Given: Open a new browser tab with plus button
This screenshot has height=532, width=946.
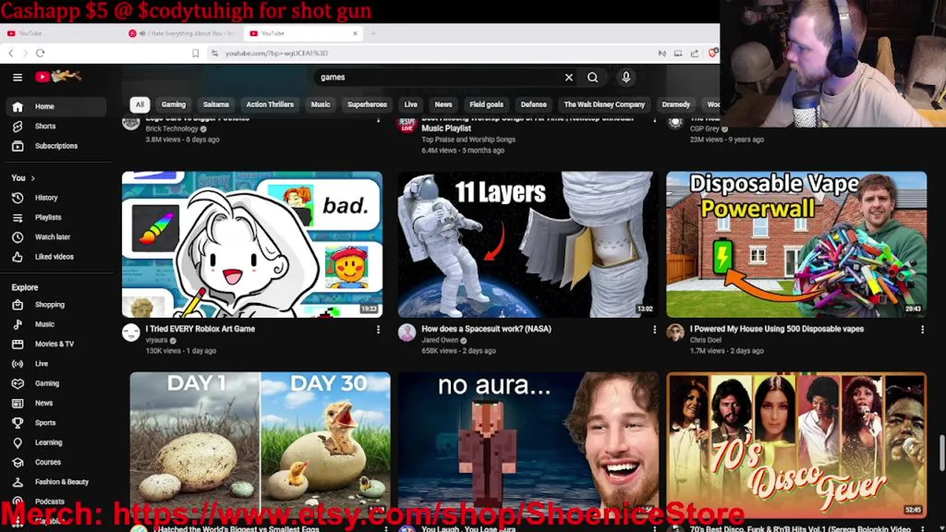Looking at the screenshot, I should click(x=373, y=33).
